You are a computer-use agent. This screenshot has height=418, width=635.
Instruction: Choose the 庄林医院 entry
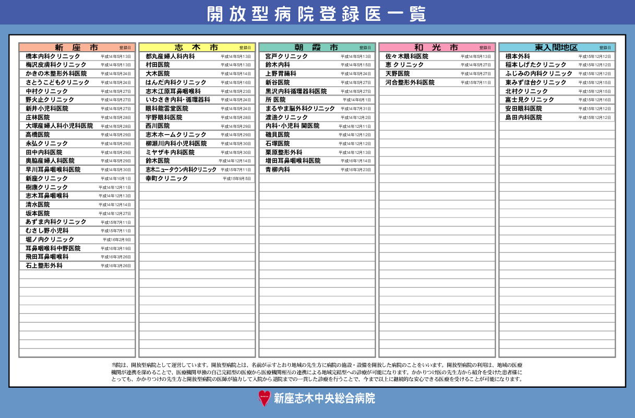click(77, 117)
